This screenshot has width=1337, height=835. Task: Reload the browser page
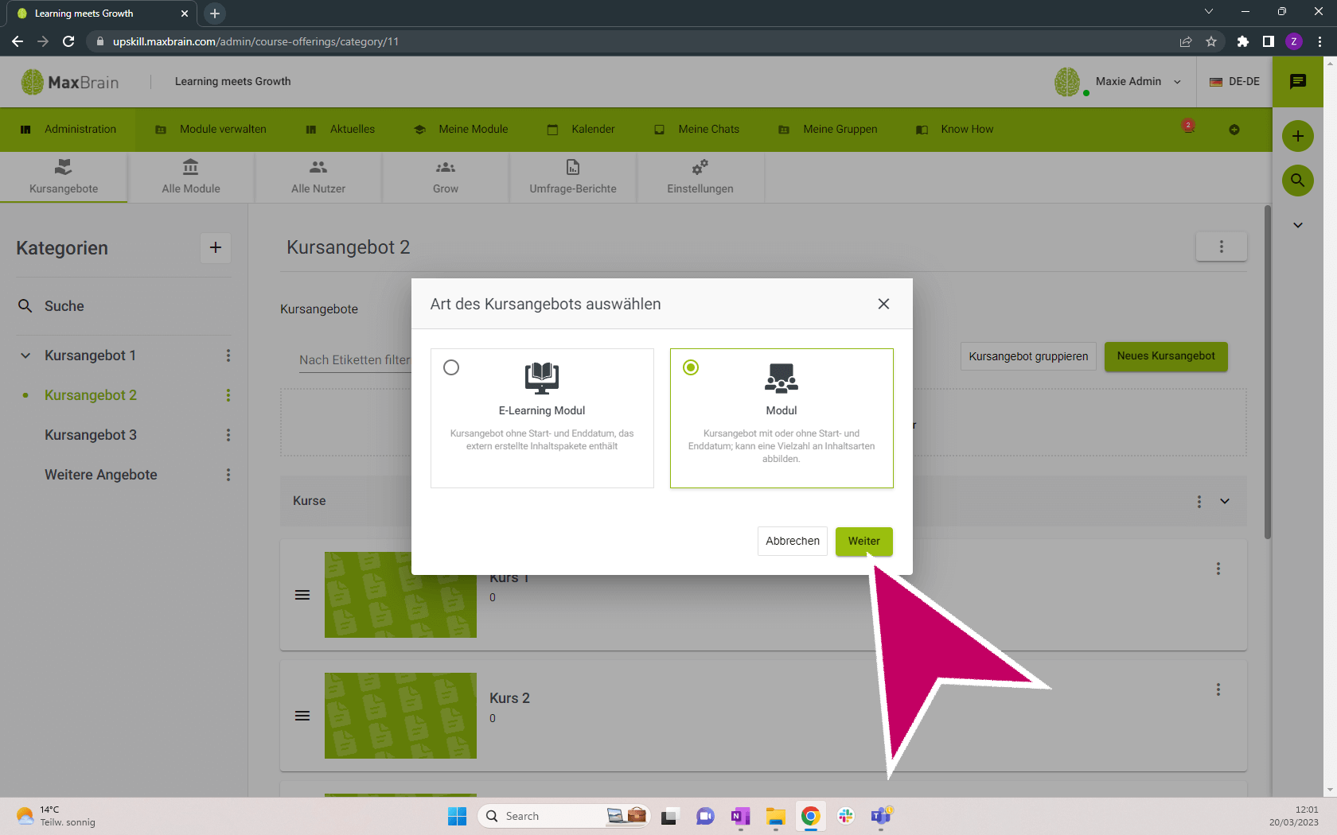[x=68, y=41]
